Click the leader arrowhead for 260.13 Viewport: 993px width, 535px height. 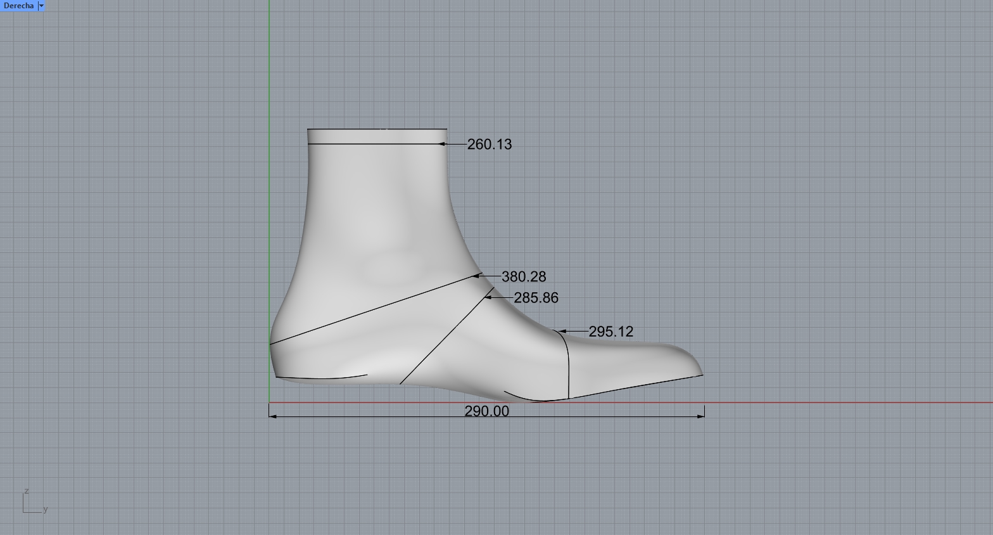[x=443, y=145]
